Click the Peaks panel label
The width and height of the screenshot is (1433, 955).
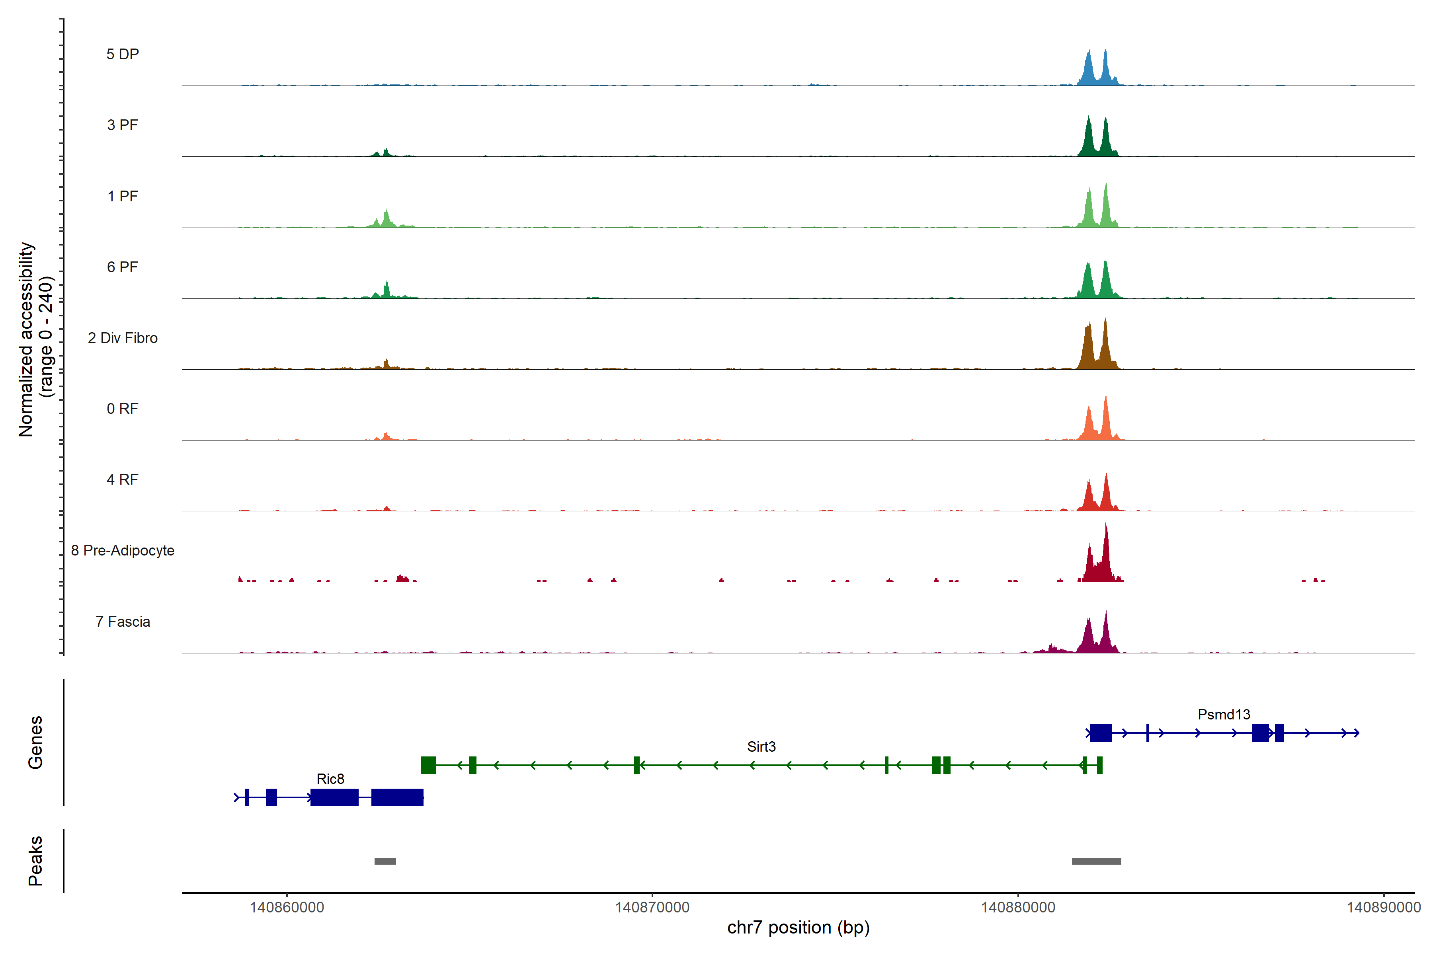tap(35, 861)
